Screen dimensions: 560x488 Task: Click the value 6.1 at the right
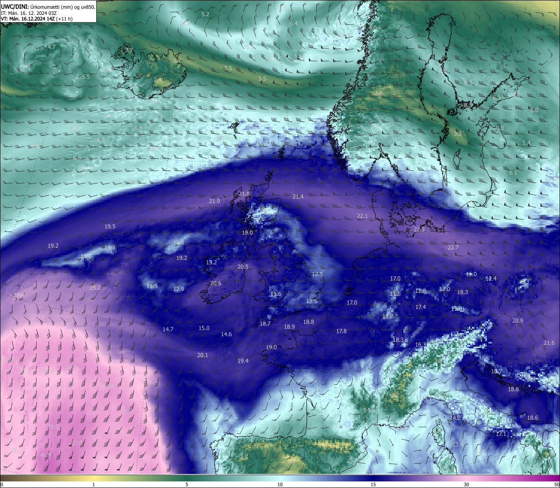pyautogui.click(x=513, y=172)
